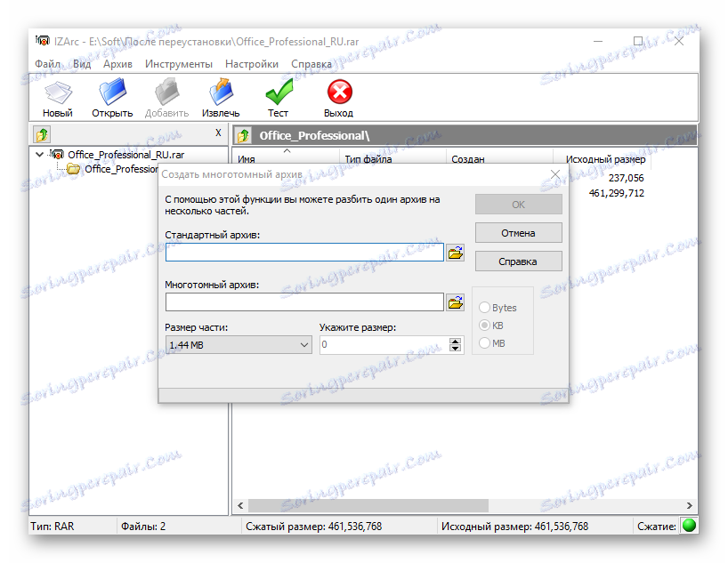
Task: Click the 461,299,712 size value
Action: point(617,193)
